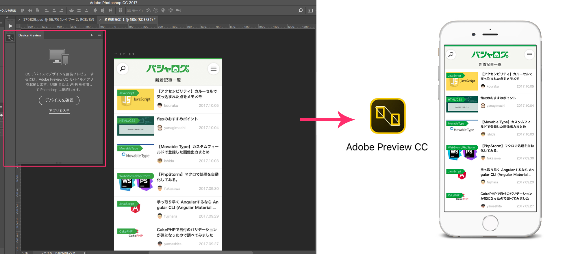Viewport: 578px width, 254px height.
Task: Tap the バシャログ logo on the iPhone
Action: pyautogui.click(x=490, y=55)
